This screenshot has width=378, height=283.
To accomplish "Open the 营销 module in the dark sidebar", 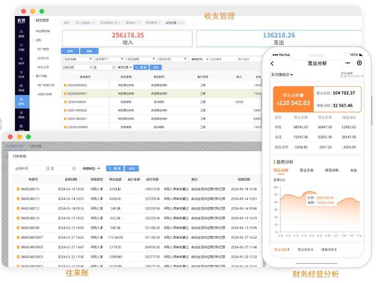I will coord(22,115).
